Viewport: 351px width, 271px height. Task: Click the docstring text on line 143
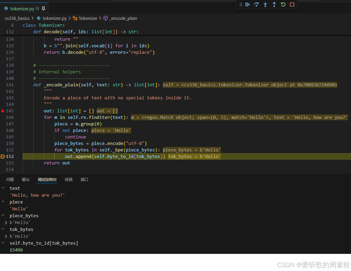117,98
